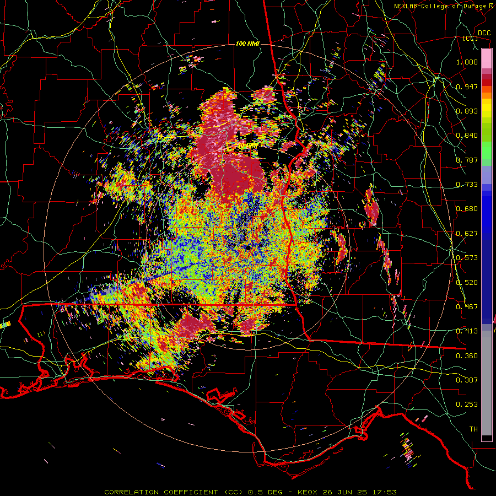Click the yellow segment of the color bar
The width and height of the screenshot is (496, 496).
pyautogui.click(x=487, y=109)
